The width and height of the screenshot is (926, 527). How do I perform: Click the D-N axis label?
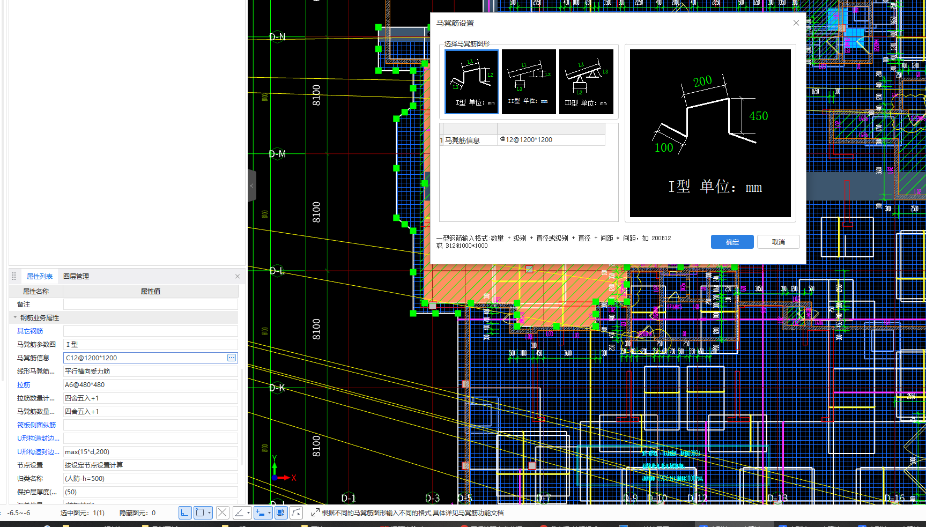[x=277, y=37]
